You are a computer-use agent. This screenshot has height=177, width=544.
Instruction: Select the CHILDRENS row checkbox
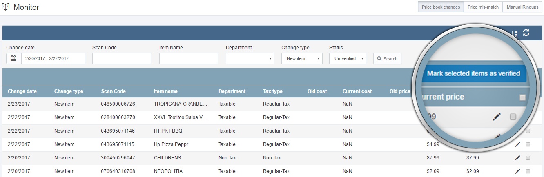[x=528, y=158]
